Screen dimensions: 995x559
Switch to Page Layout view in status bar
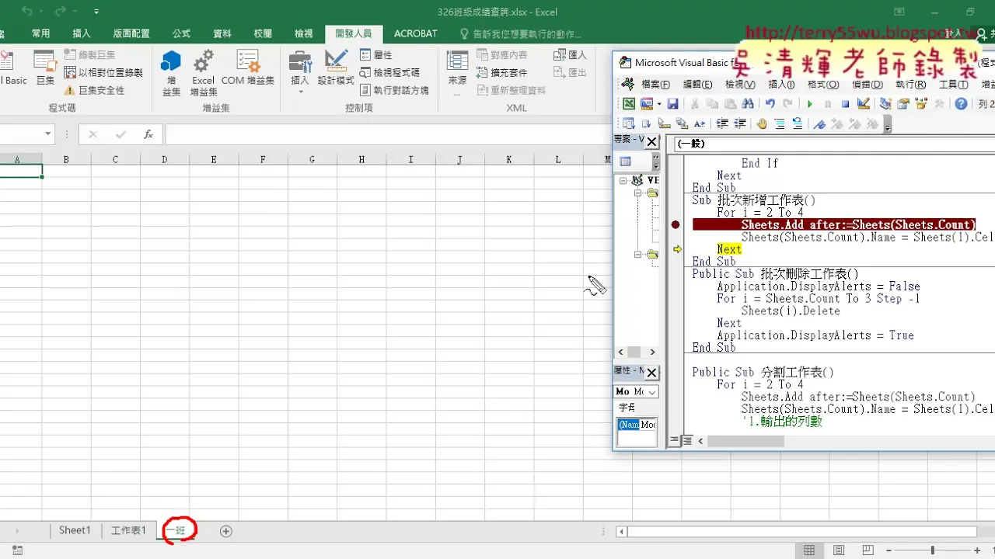pyautogui.click(x=839, y=550)
